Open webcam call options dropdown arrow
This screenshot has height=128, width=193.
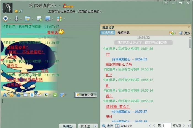[10, 19]
